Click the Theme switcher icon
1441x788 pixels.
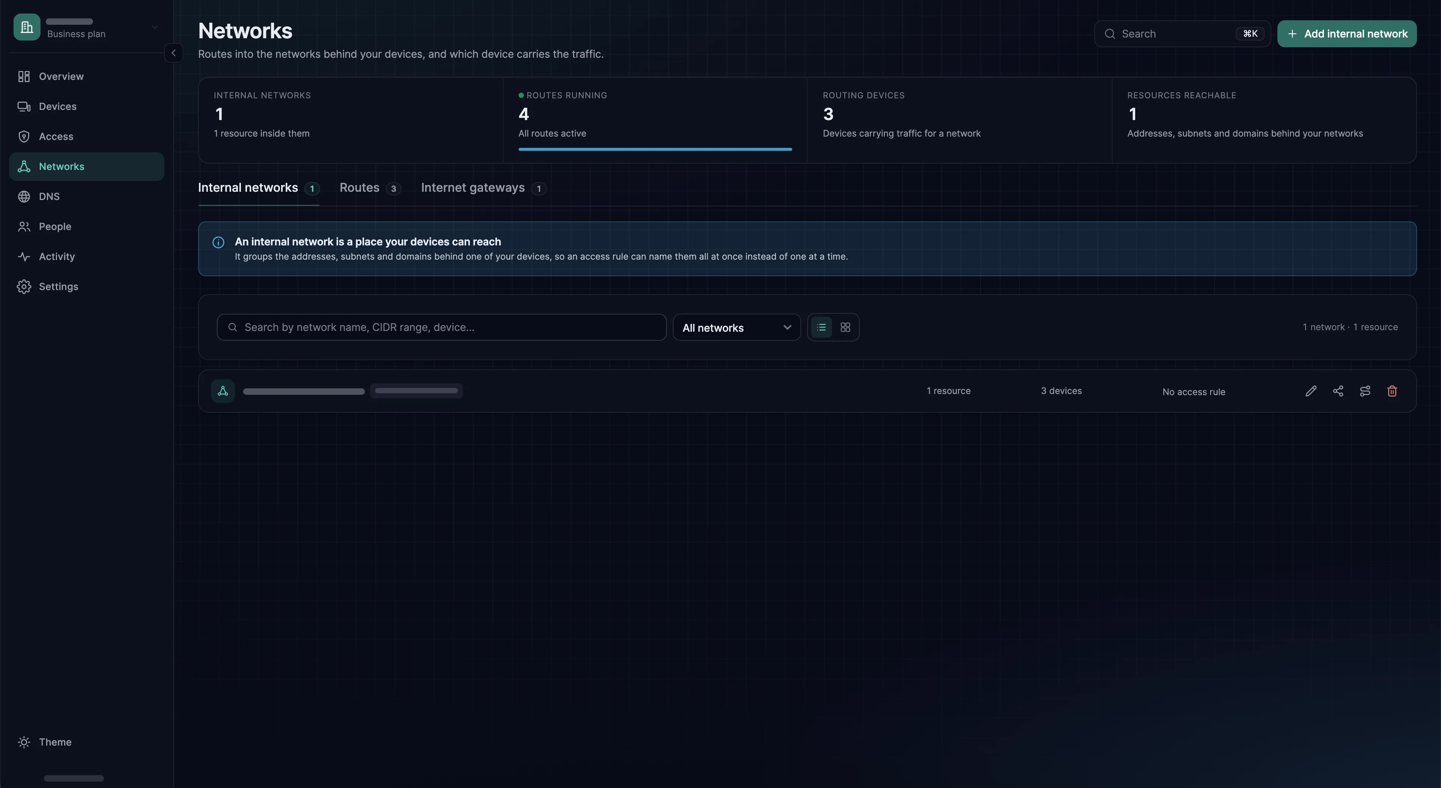click(24, 742)
